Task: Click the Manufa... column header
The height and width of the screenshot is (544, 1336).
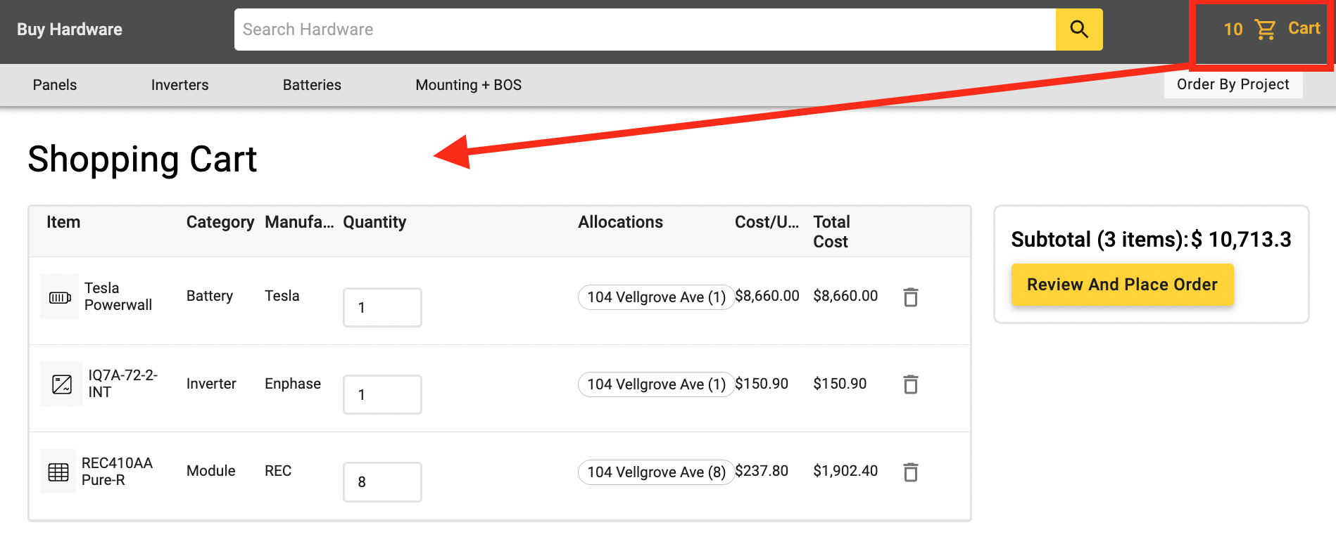Action: click(x=299, y=222)
